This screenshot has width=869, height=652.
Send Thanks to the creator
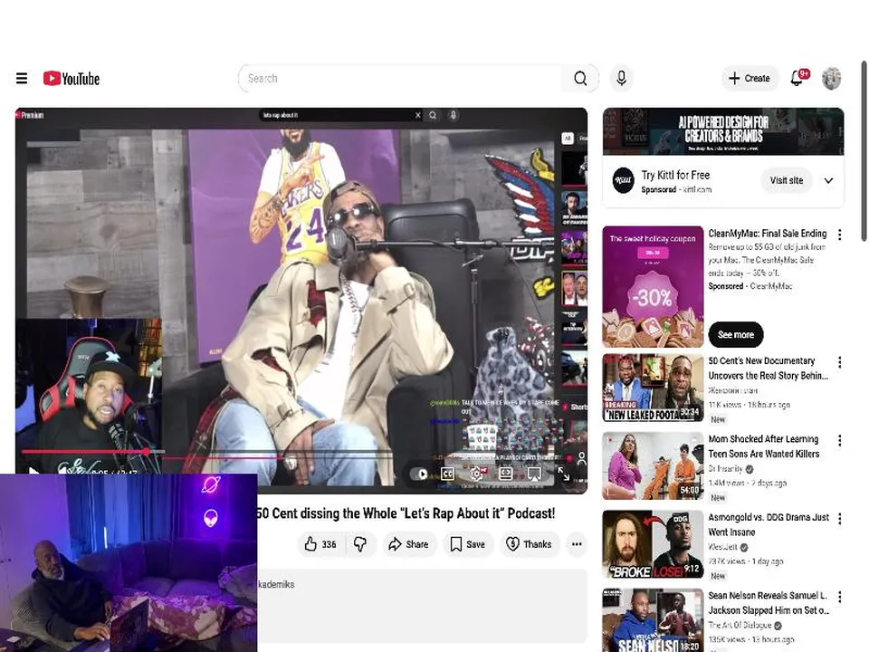tap(529, 544)
